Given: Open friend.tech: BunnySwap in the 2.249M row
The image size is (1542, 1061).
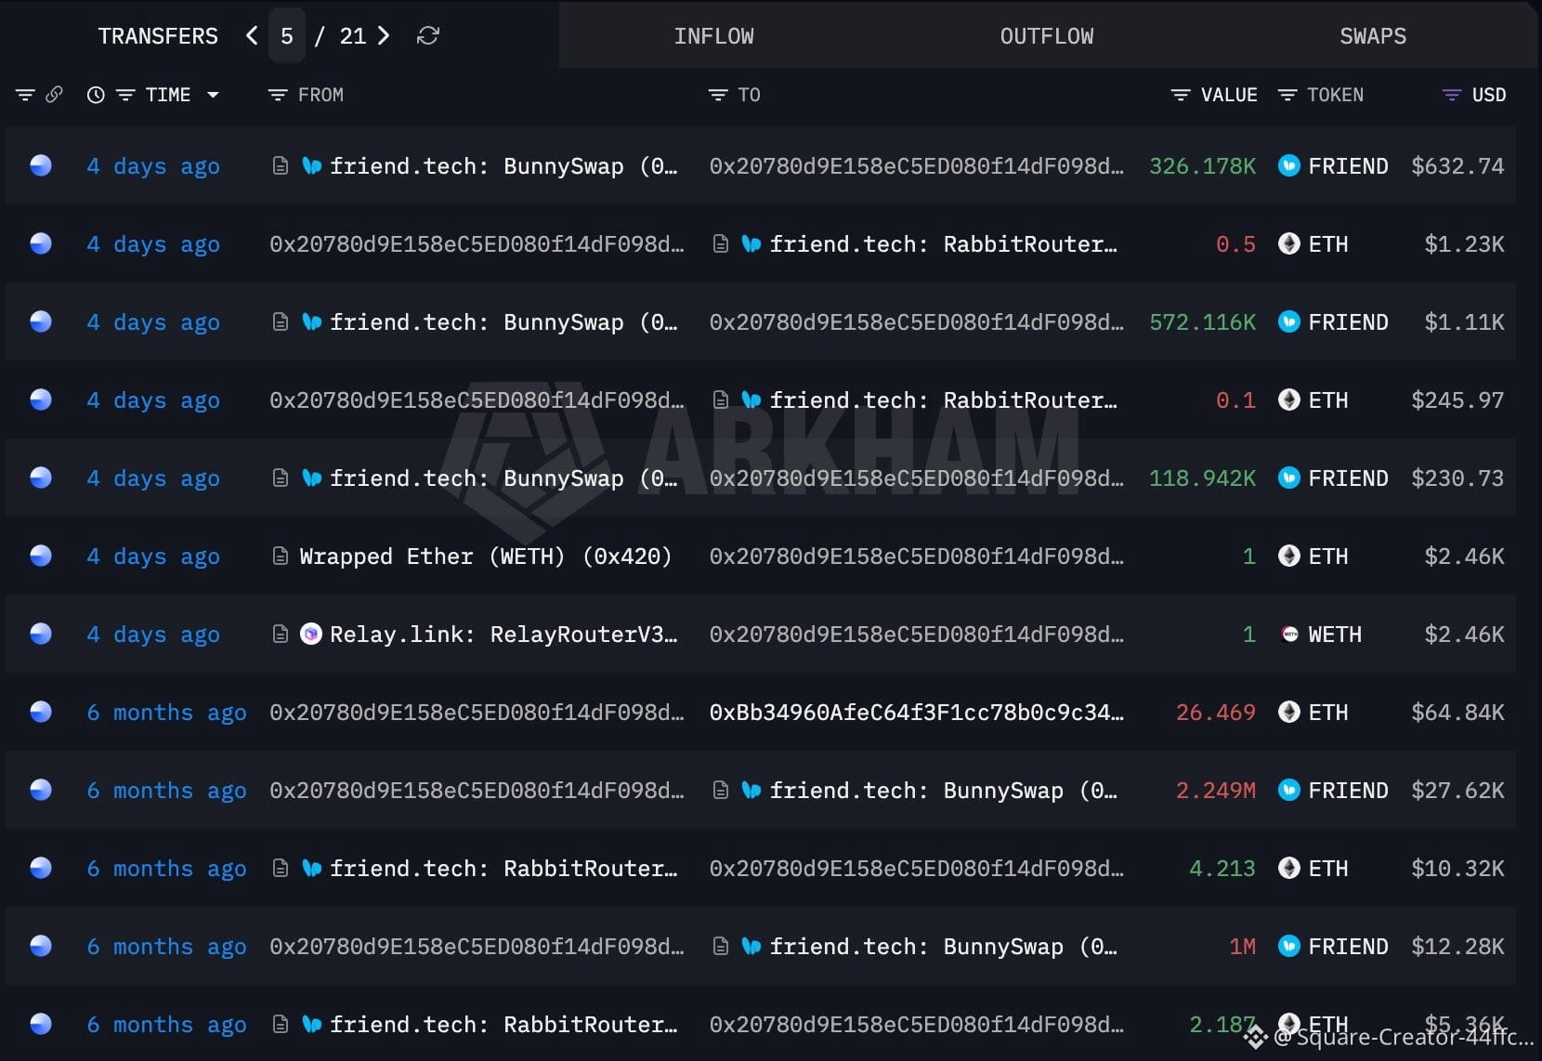Looking at the screenshot, I should (943, 790).
